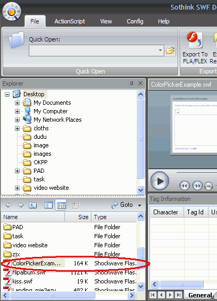The height and width of the screenshot is (301, 217).
Task: Click the movie preview thumbnail
Action: tap(194, 124)
